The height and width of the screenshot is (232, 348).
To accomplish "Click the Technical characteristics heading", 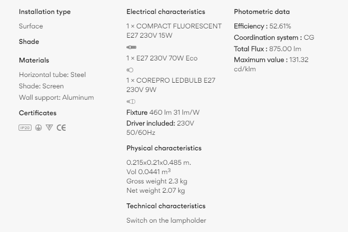I will [x=166, y=206].
